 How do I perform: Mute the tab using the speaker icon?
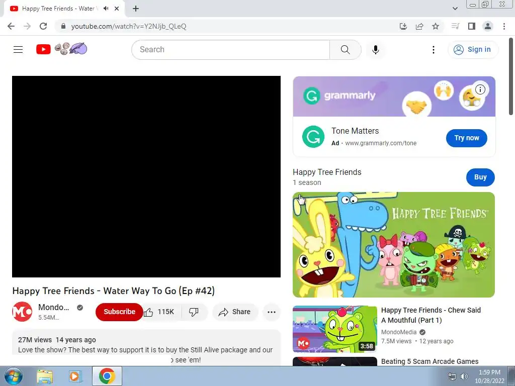pyautogui.click(x=106, y=9)
